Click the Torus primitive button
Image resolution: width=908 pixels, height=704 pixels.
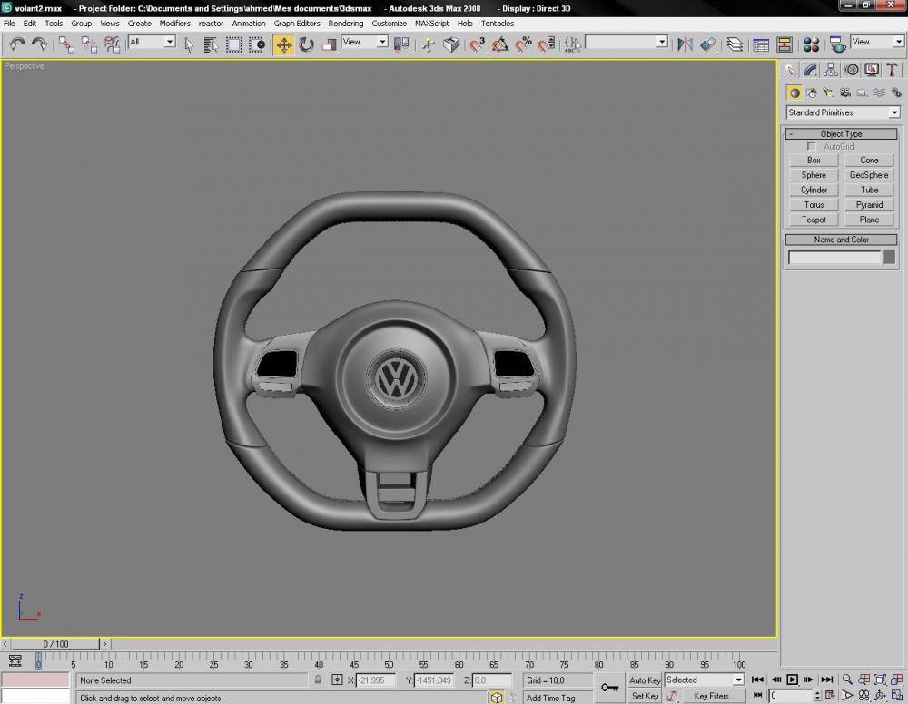[x=814, y=205]
